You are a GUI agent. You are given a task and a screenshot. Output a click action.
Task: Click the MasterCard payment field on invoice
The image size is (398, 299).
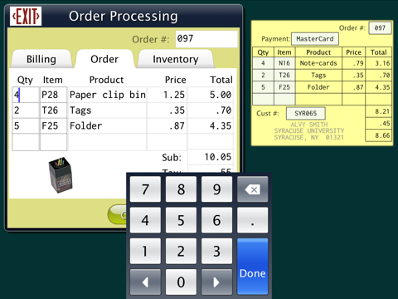point(315,39)
